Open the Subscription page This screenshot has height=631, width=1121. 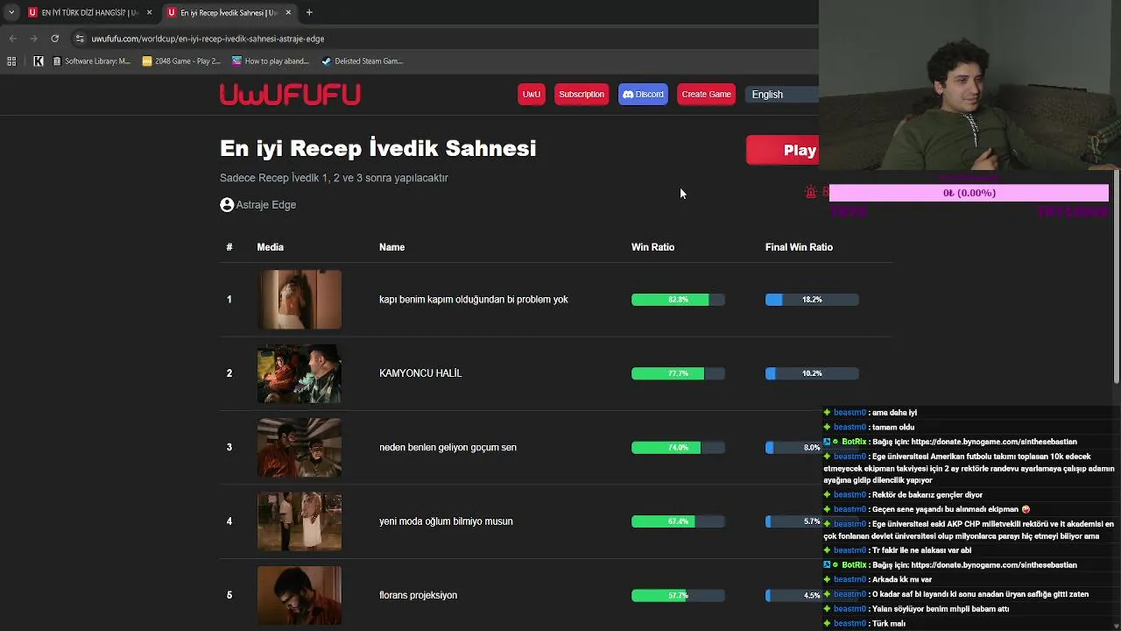click(x=582, y=95)
